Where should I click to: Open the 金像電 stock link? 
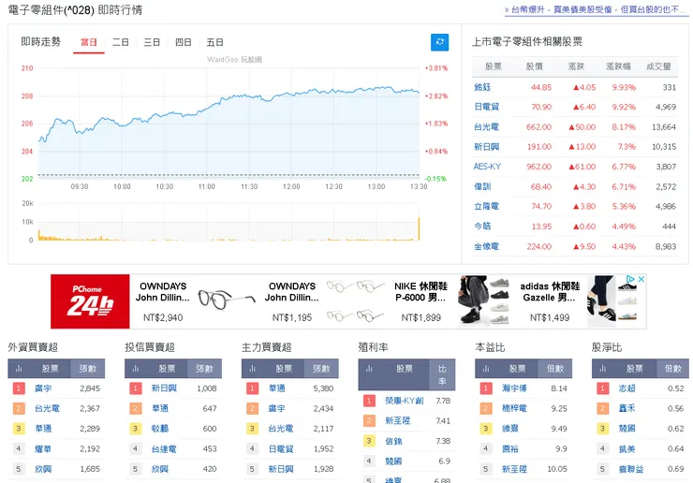tap(486, 246)
